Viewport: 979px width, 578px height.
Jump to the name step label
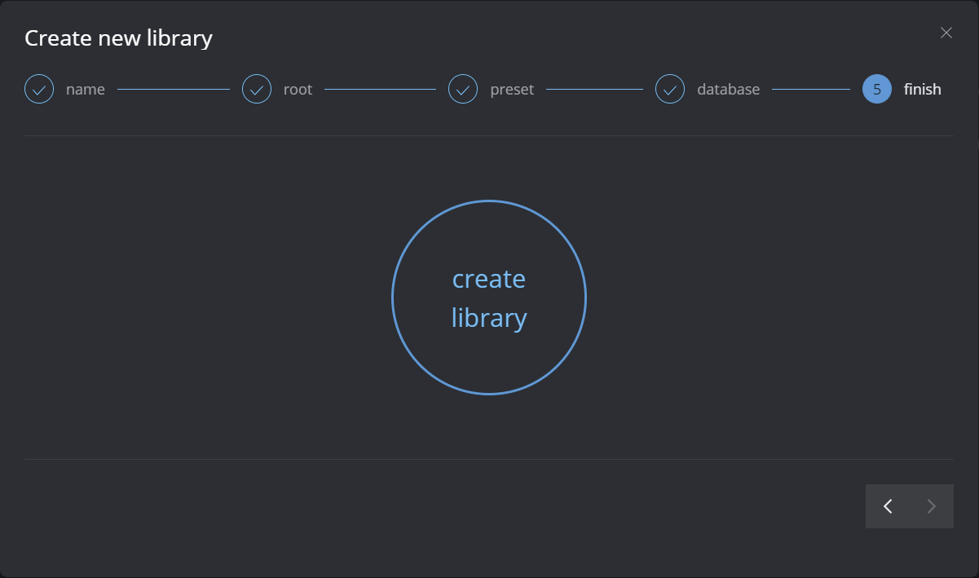click(x=86, y=90)
